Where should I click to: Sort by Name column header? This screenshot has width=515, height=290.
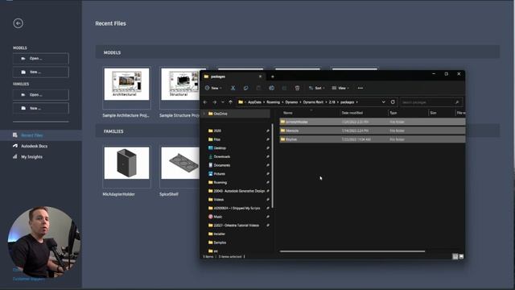(x=288, y=113)
